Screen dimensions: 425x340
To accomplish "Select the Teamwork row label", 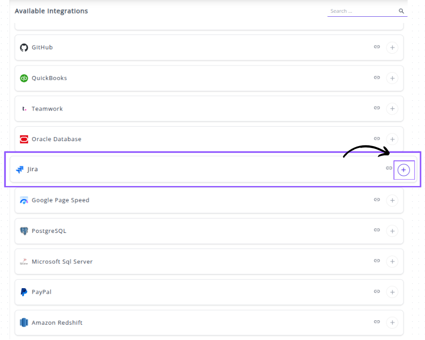I will pos(47,109).
